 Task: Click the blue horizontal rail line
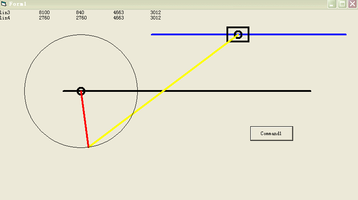[300, 34]
